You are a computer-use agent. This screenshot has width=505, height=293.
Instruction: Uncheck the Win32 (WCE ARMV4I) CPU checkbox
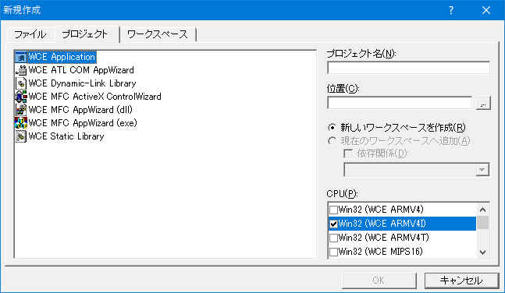333,224
